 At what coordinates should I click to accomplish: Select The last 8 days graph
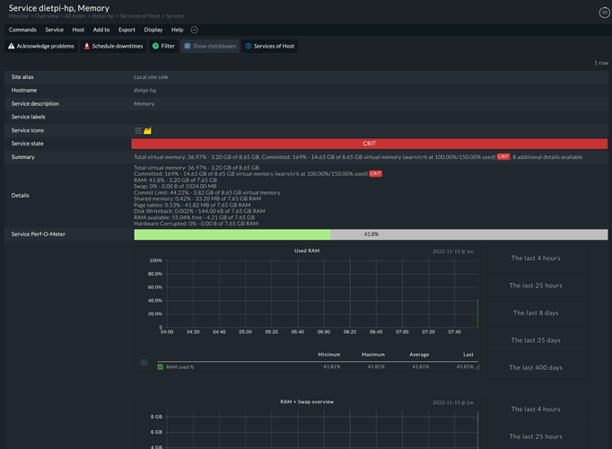538,313
